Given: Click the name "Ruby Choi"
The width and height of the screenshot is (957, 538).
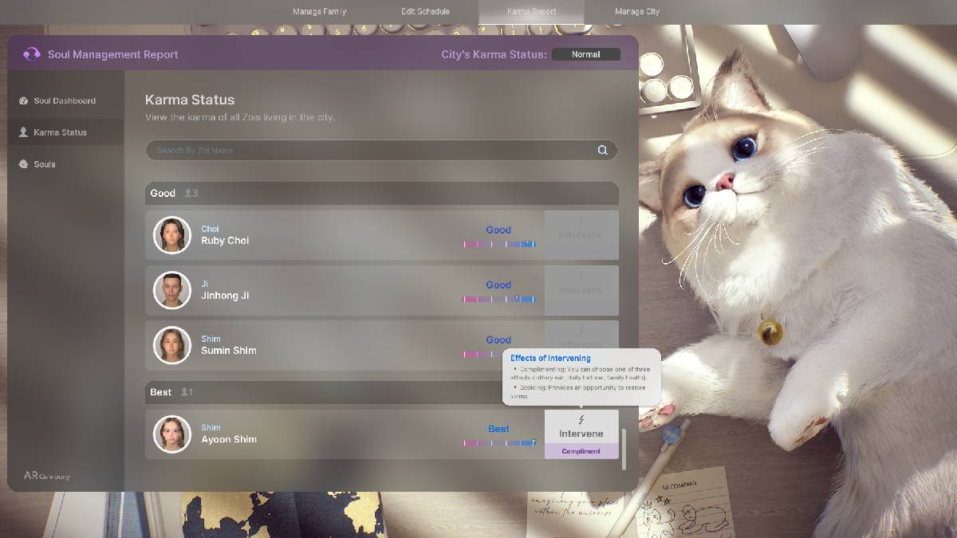Looking at the screenshot, I should (225, 241).
